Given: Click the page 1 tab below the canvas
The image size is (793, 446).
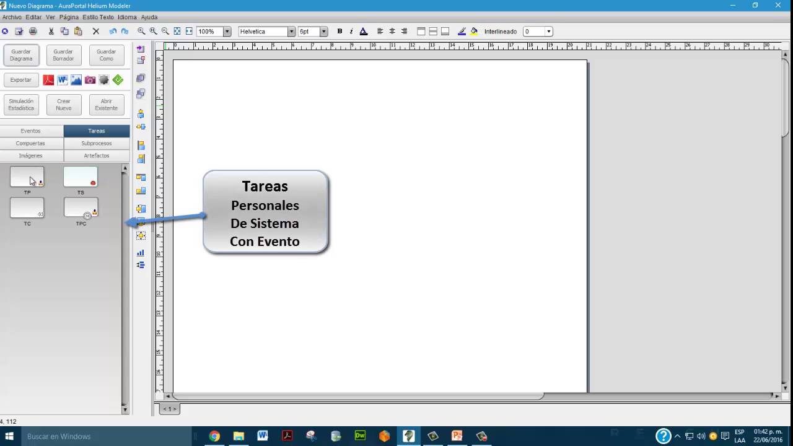Looking at the screenshot, I should pos(169,409).
